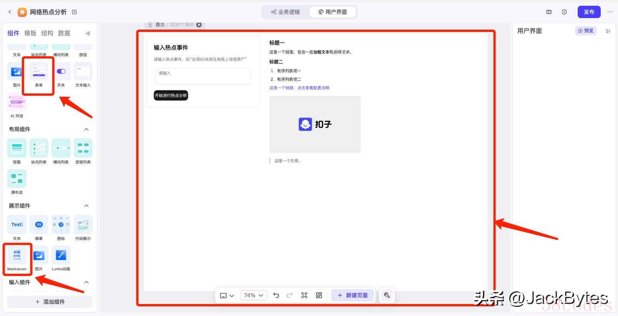Open the history clock icon in header
Image resolution: width=618 pixels, height=316 pixels.
pos(564,12)
